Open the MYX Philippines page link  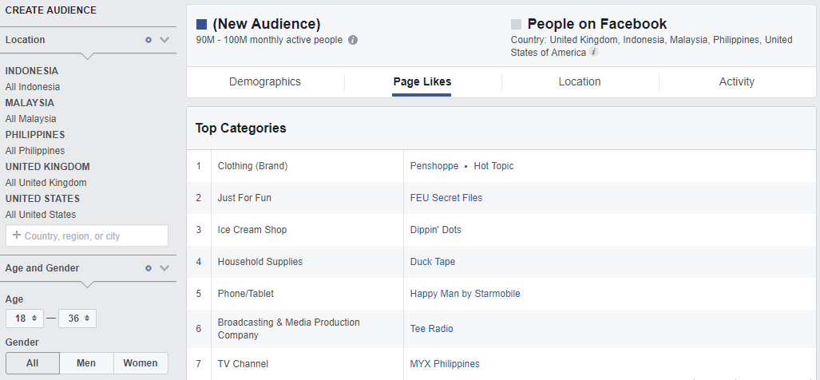click(x=445, y=364)
